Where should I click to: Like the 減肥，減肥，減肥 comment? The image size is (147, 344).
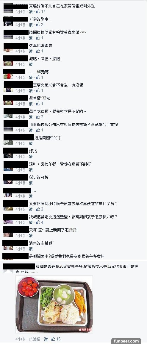pos(31,64)
